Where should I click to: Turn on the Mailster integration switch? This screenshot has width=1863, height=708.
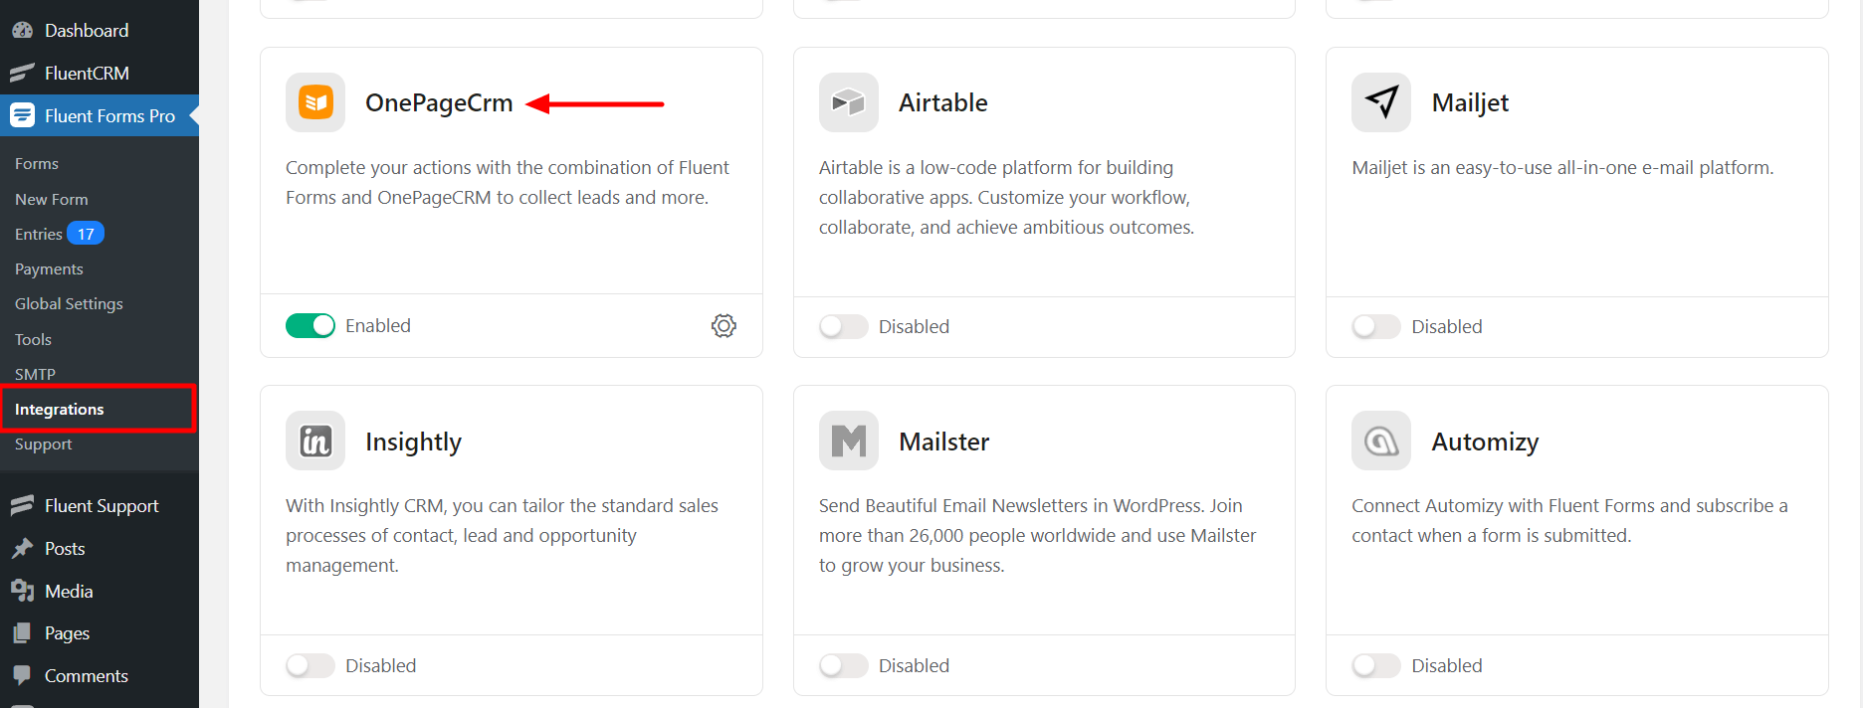tap(843, 665)
